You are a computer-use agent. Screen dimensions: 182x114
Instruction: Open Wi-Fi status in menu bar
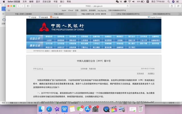(129, 1)
